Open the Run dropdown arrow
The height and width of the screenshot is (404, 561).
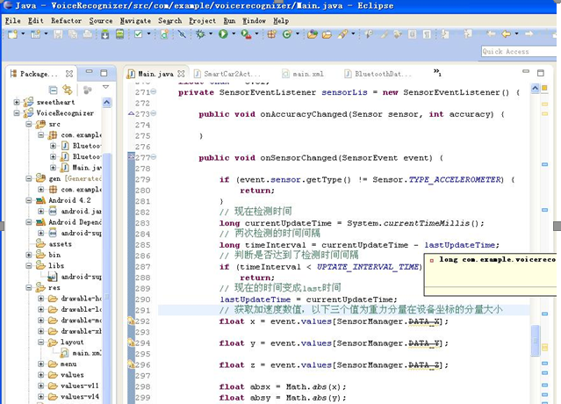pos(234,34)
